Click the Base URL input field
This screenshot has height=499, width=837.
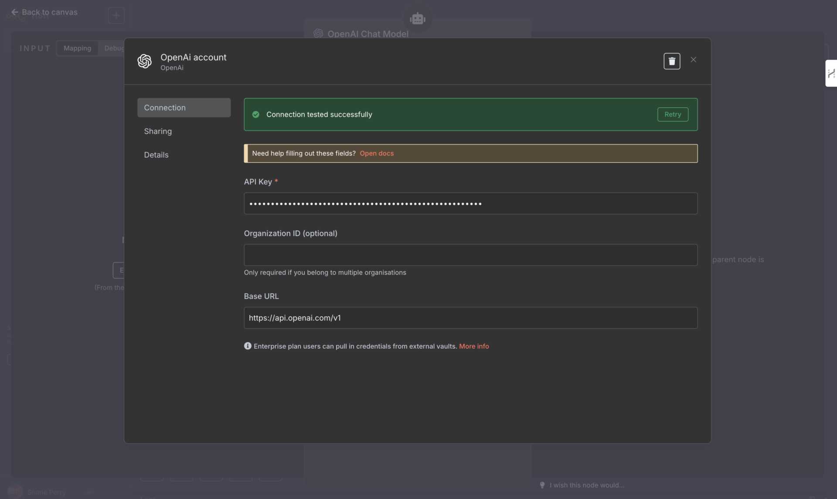[x=470, y=318]
